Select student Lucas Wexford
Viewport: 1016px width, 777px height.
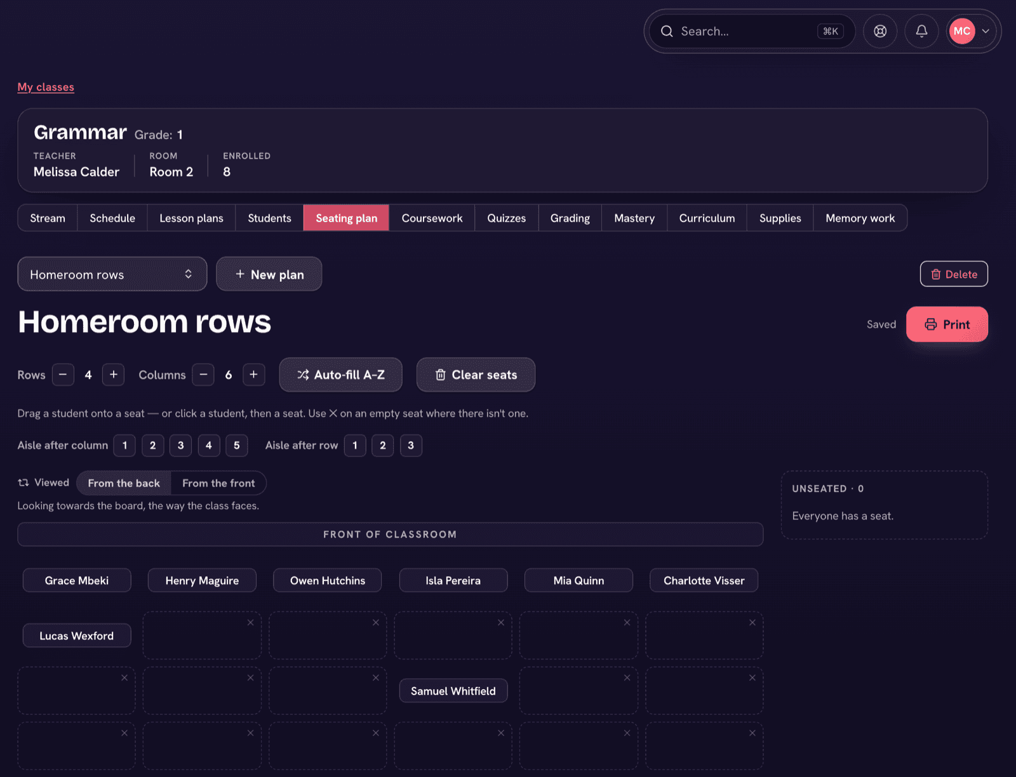coord(77,635)
